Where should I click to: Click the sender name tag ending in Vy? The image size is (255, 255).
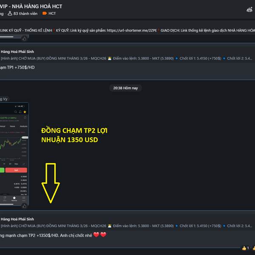coord(4,99)
